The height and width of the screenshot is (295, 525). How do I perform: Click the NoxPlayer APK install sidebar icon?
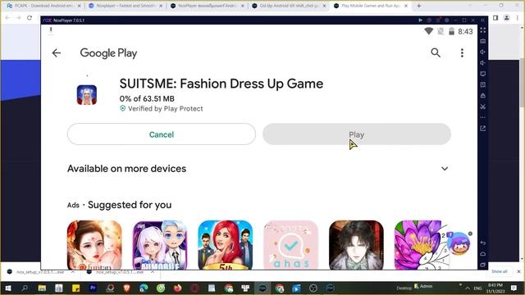[483, 96]
